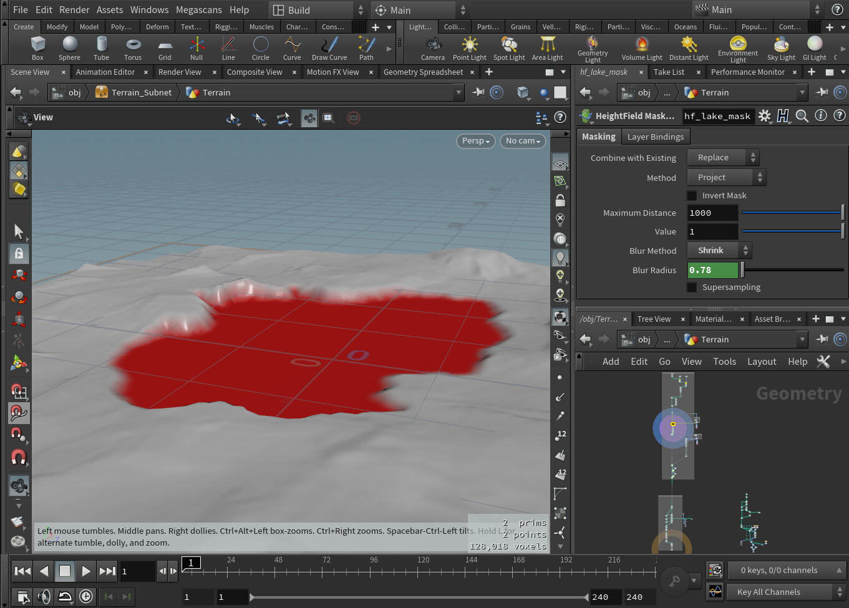
Task: Select the Torus tool on the Create shelf
Action: (x=133, y=47)
